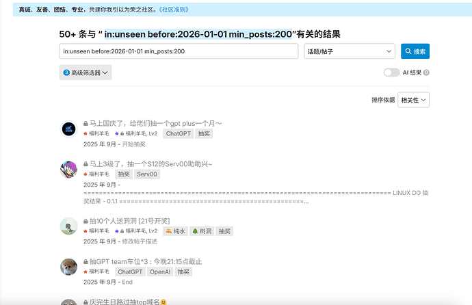Click avatar beside 抽10个人送洞洞 topic

(68, 226)
